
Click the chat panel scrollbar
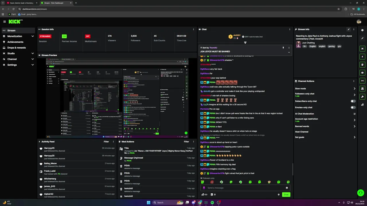click(x=293, y=169)
